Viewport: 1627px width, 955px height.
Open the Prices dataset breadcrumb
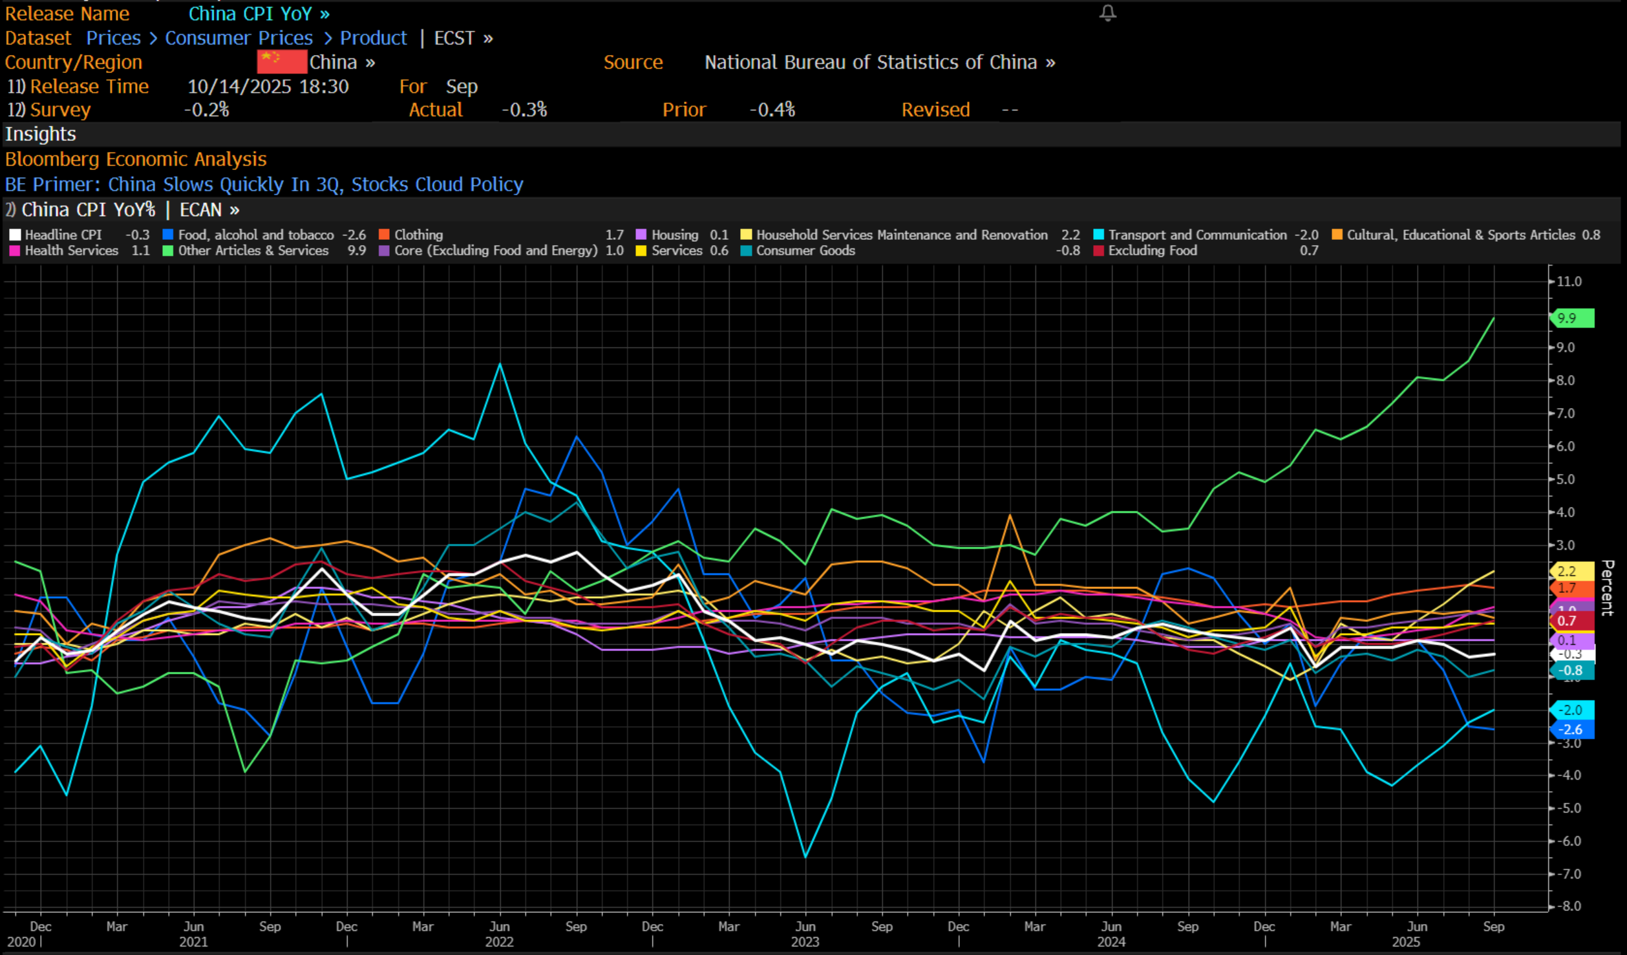(x=113, y=38)
